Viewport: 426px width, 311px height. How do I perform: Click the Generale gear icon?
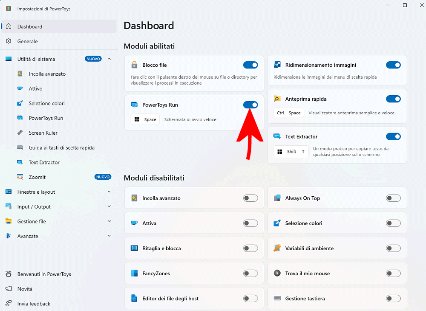tap(9, 41)
